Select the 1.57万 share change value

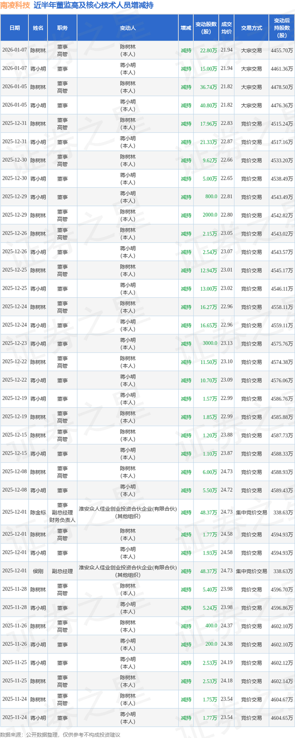click(210, 399)
